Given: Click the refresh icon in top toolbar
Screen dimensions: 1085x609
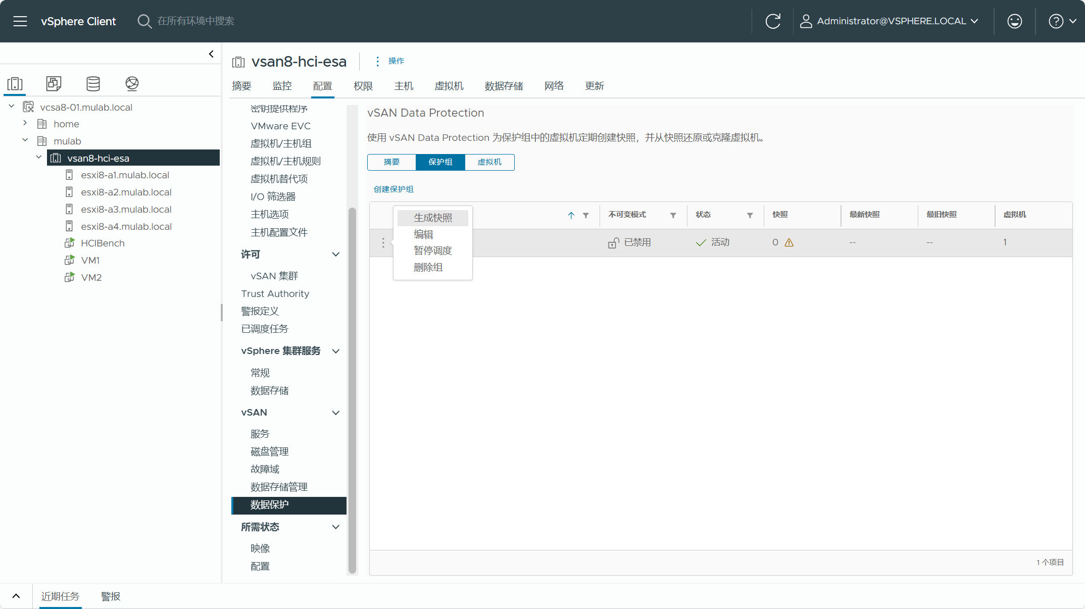Looking at the screenshot, I should (773, 20).
